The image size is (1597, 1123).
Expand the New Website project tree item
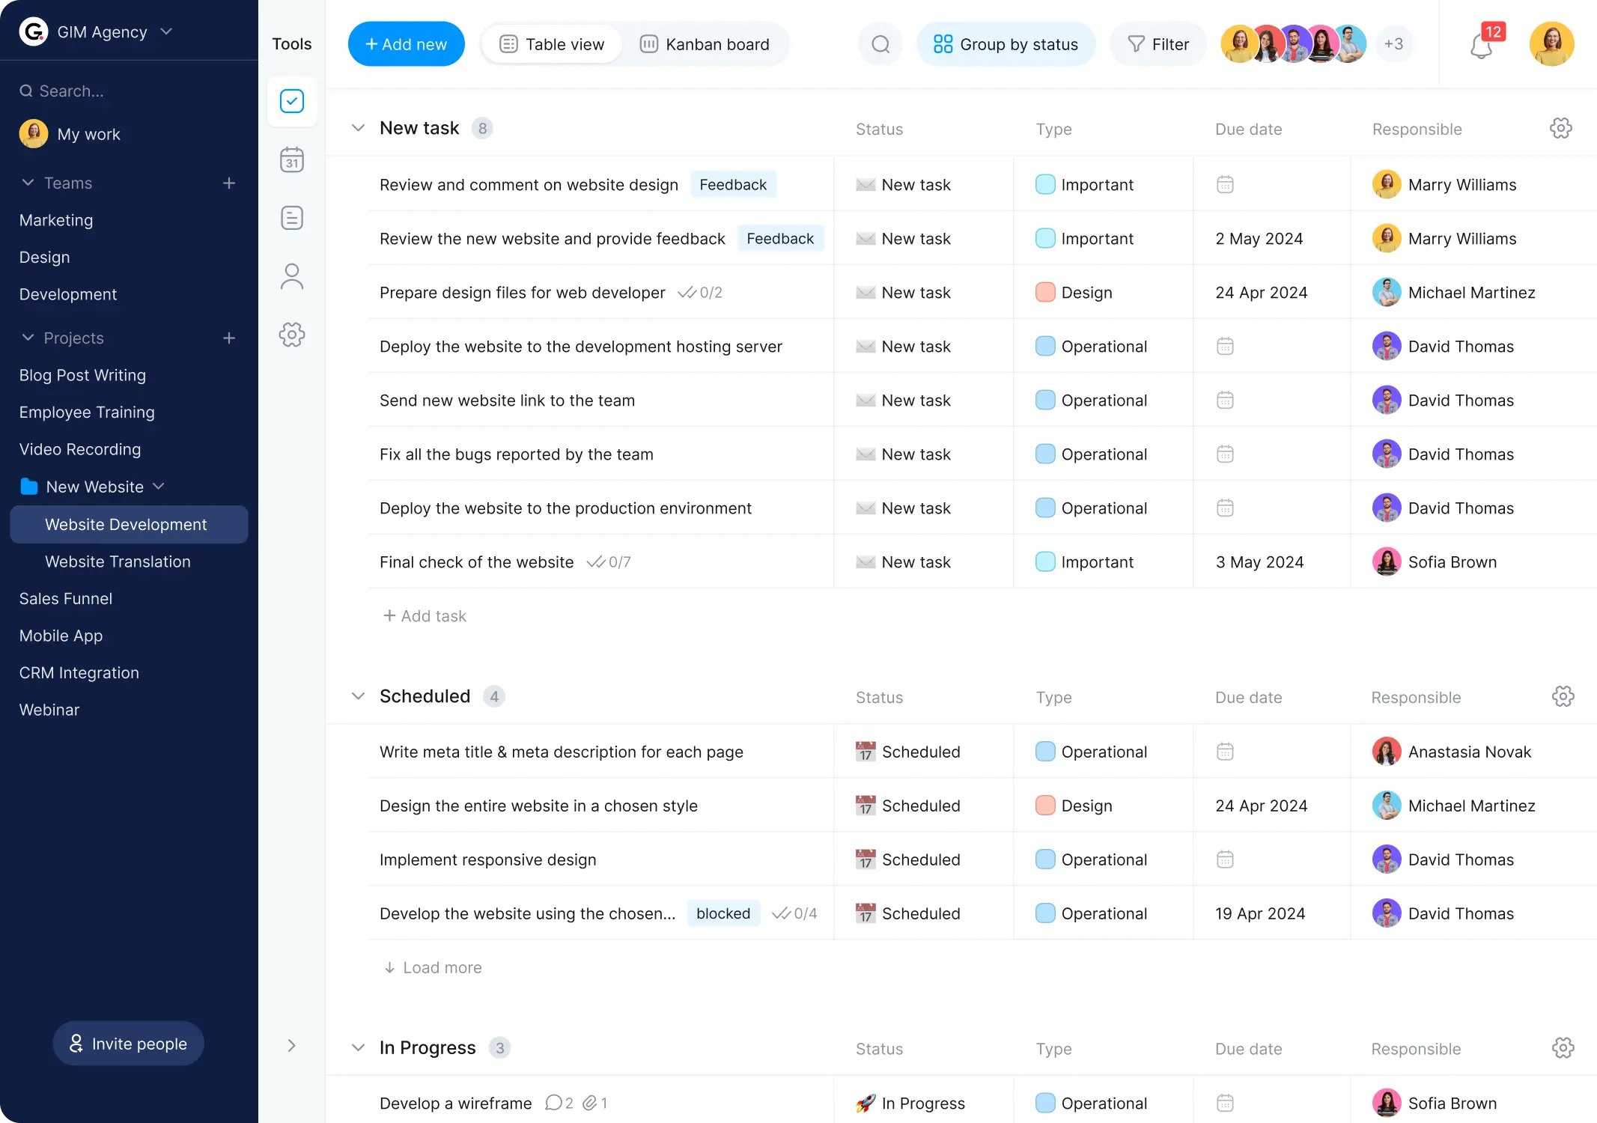click(x=159, y=486)
